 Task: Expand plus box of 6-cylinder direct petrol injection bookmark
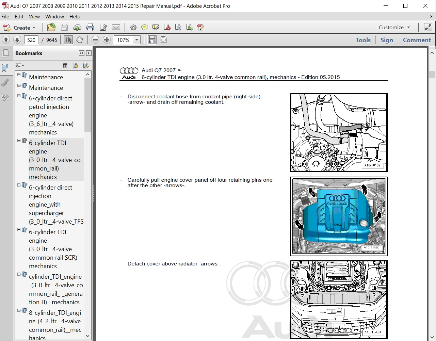pos(19,96)
